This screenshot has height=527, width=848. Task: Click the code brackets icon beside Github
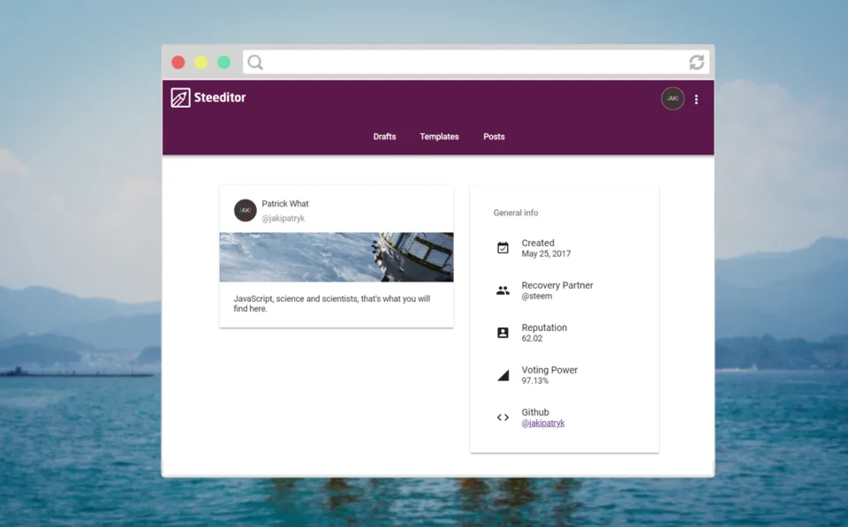tap(503, 418)
